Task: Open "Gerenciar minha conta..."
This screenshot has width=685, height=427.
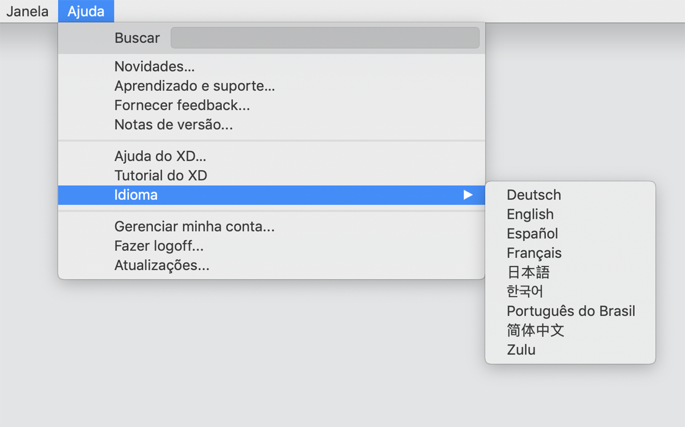Action: [194, 227]
